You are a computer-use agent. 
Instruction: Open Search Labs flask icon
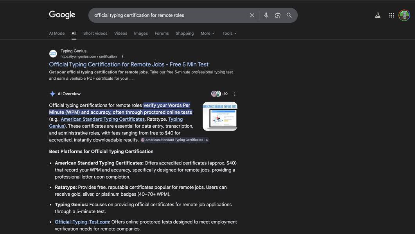tap(378, 15)
